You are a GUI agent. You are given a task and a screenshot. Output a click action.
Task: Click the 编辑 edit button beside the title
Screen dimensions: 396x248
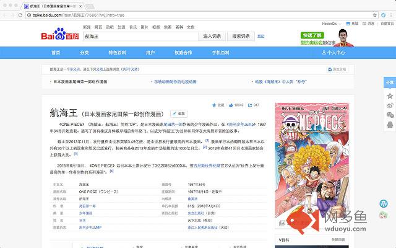coord(179,113)
